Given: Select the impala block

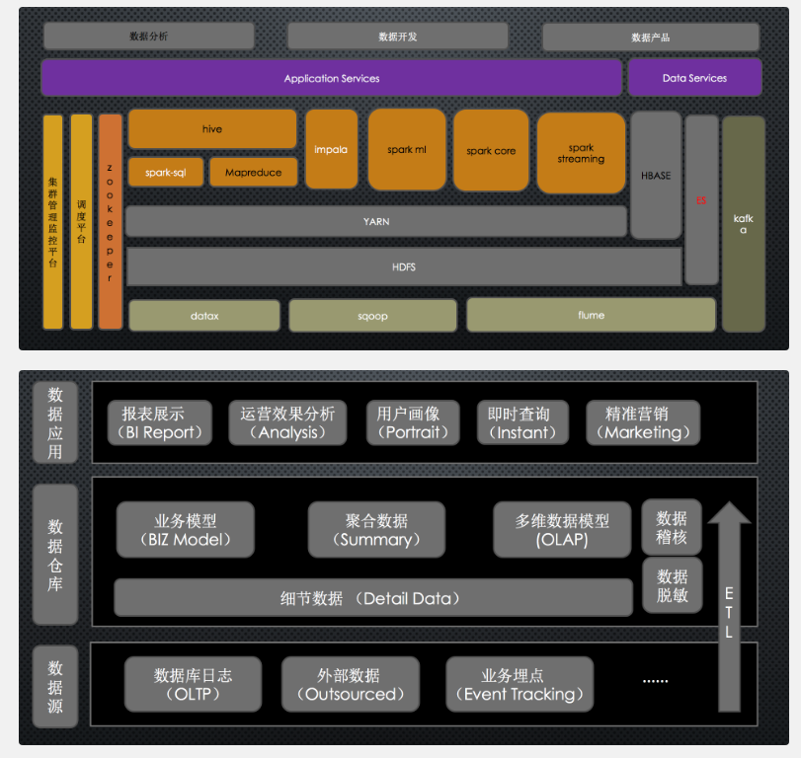Looking at the screenshot, I should [331, 149].
